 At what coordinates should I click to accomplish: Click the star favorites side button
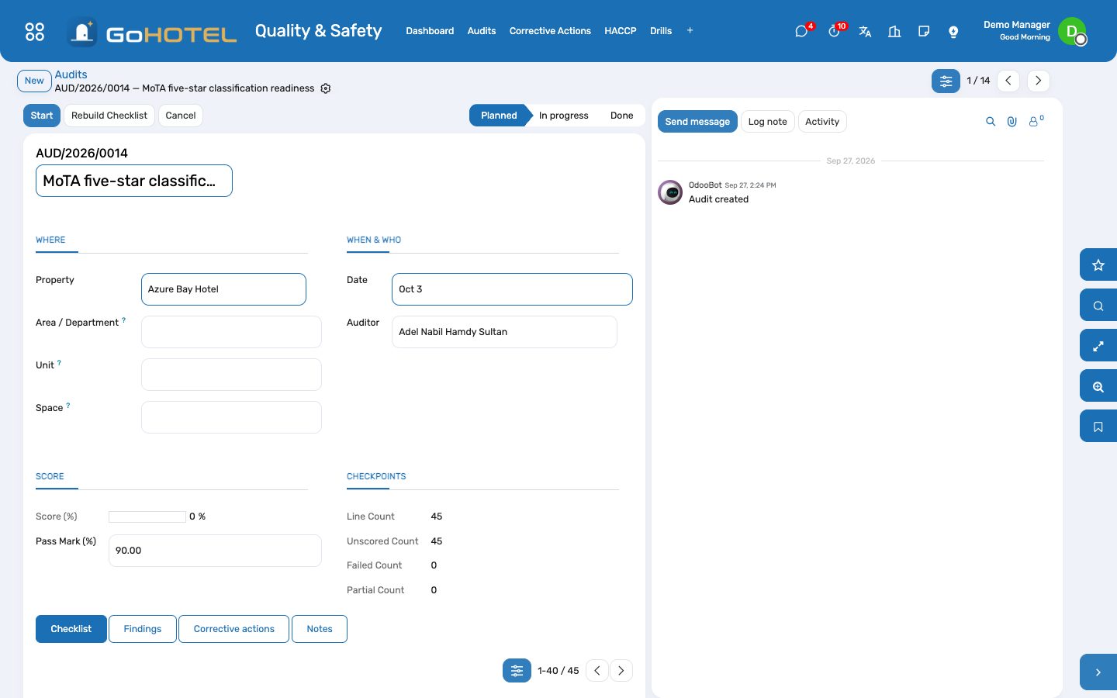click(1098, 265)
